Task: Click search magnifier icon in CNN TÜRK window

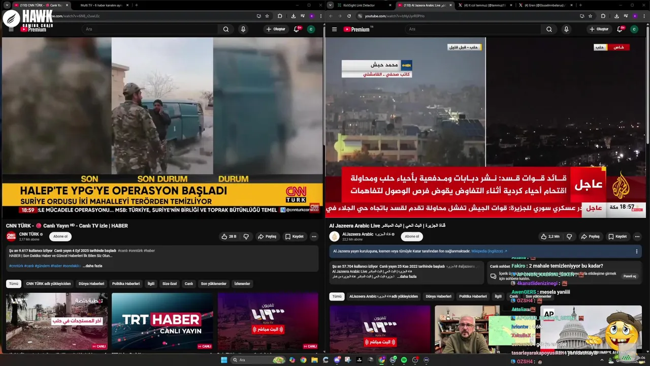Action: pos(226,29)
